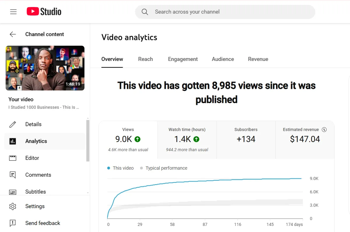Click the 1:48:19 duration badge
Image resolution: width=350 pixels, height=232 pixels.
click(x=73, y=84)
